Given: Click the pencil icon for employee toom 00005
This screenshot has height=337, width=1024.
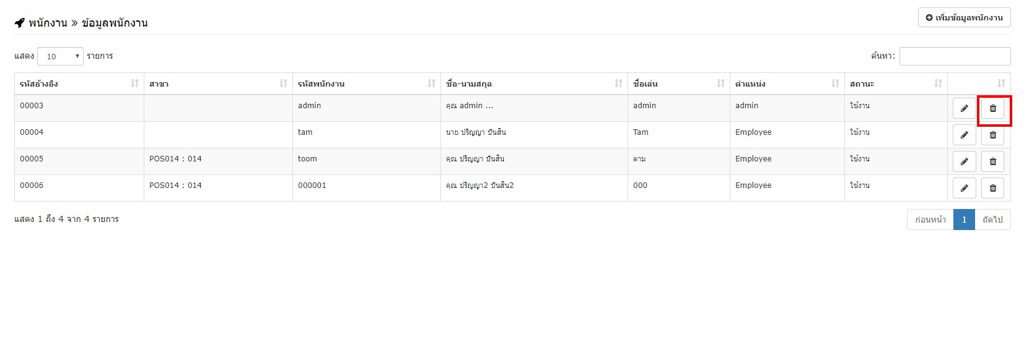Looking at the screenshot, I should pos(964,161).
